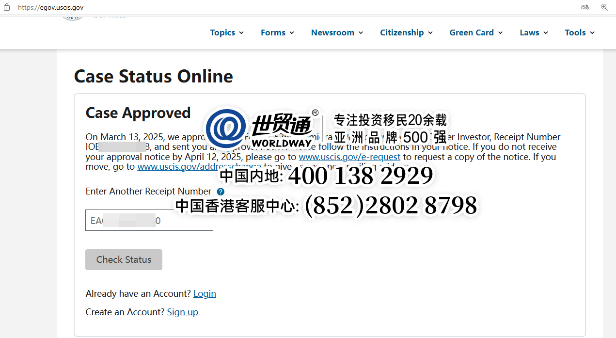The height and width of the screenshot is (338, 616).
Task: Open the Tools navigation menu
Action: 579,32
